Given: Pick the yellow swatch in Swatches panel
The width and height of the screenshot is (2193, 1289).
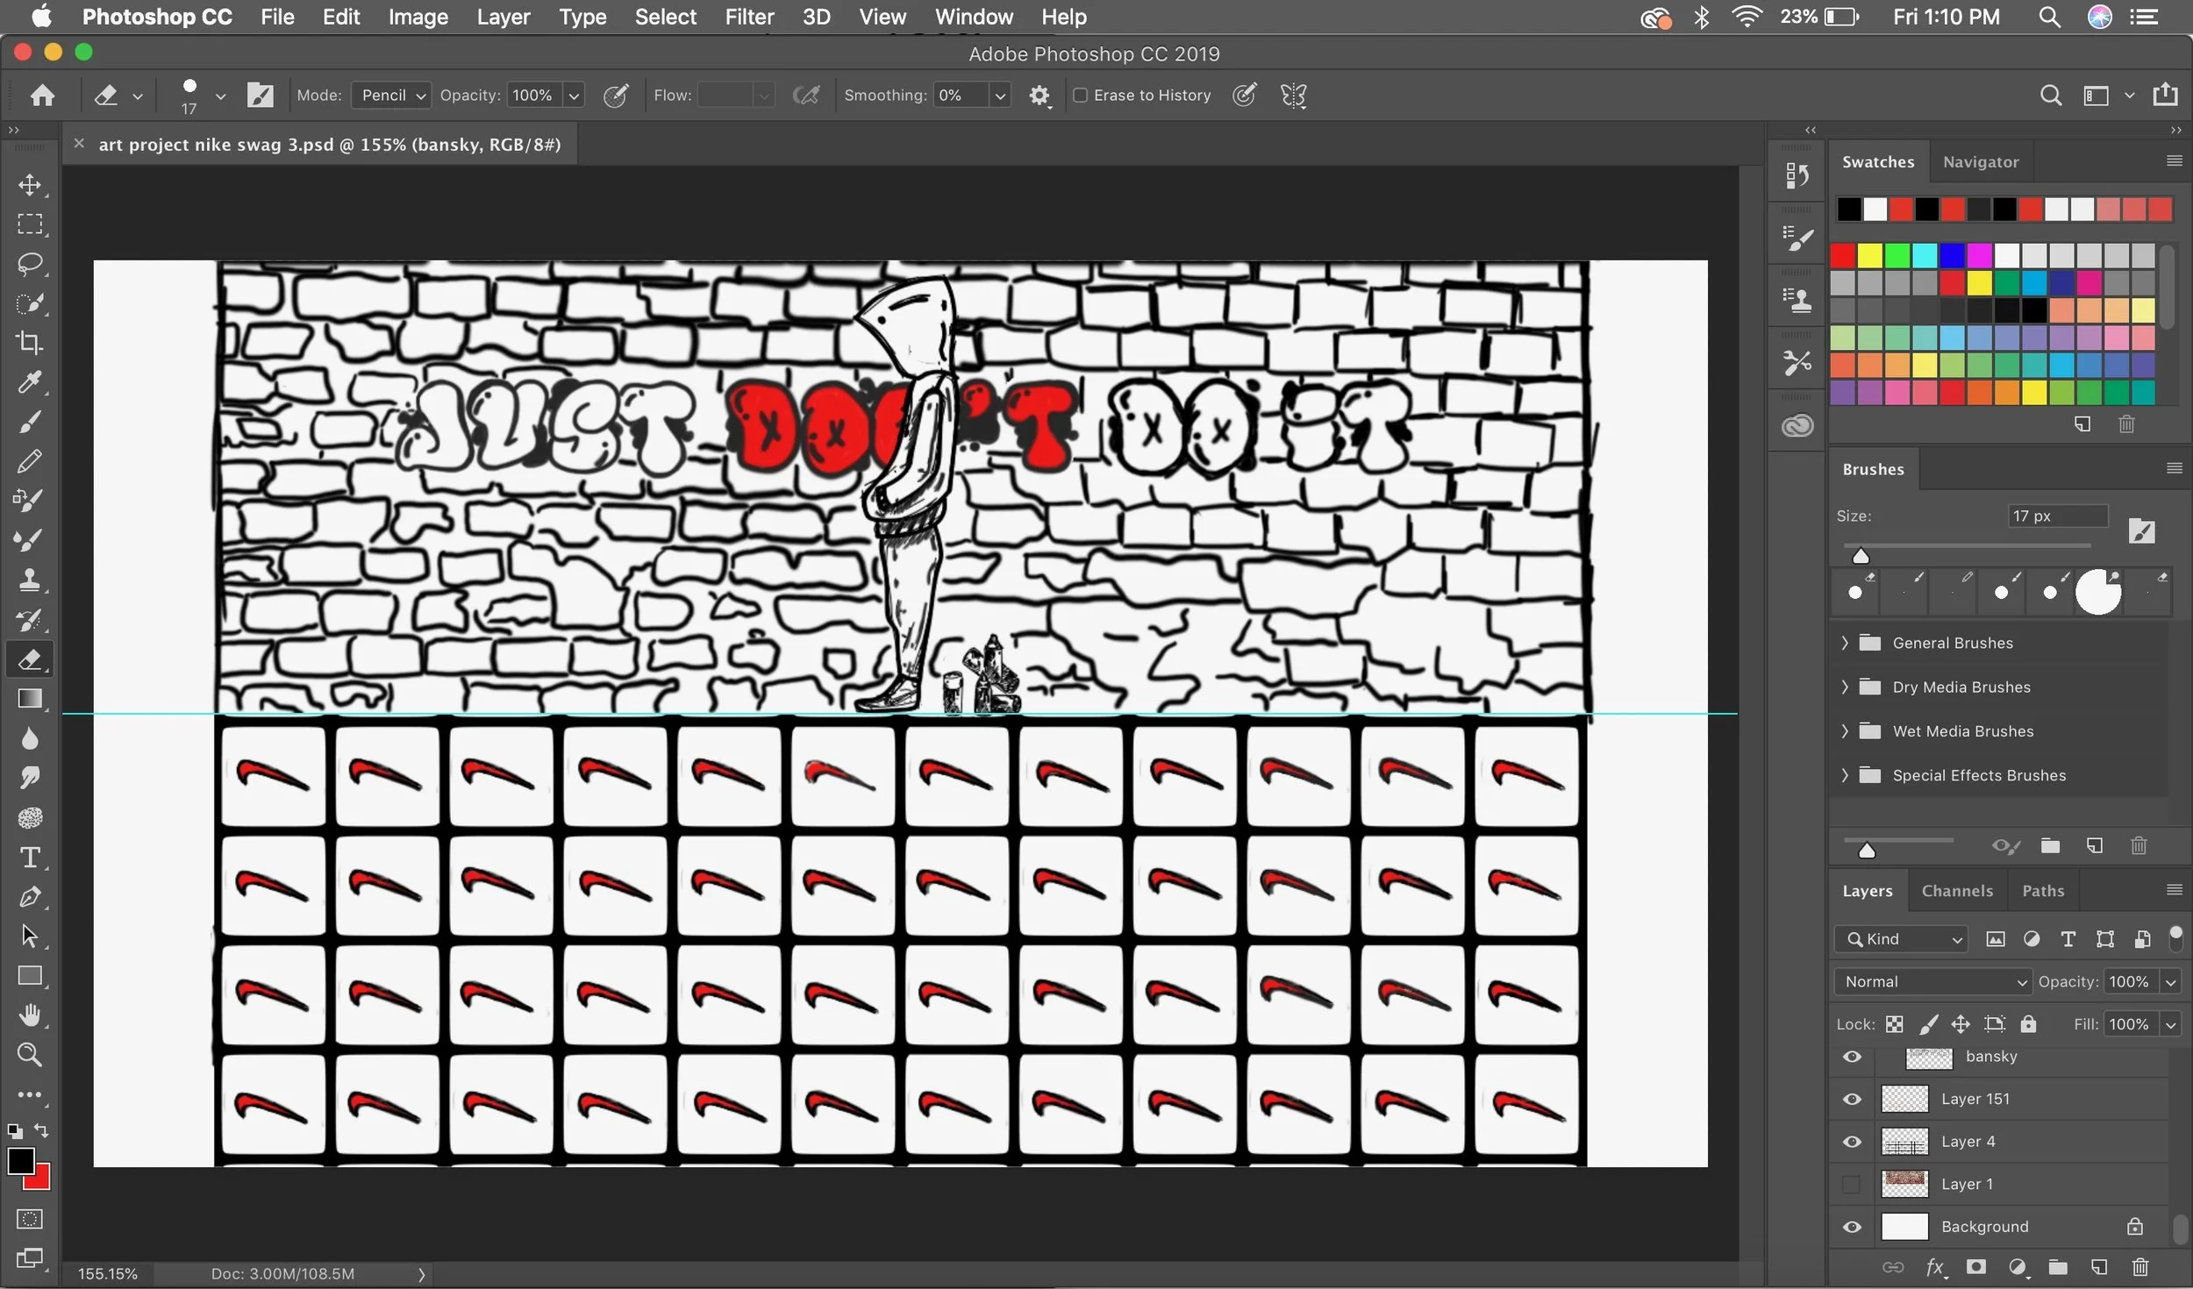Looking at the screenshot, I should (x=1869, y=256).
